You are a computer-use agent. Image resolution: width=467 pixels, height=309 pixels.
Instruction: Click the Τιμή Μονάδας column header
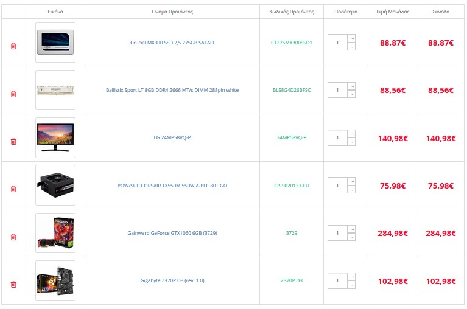tap(393, 12)
